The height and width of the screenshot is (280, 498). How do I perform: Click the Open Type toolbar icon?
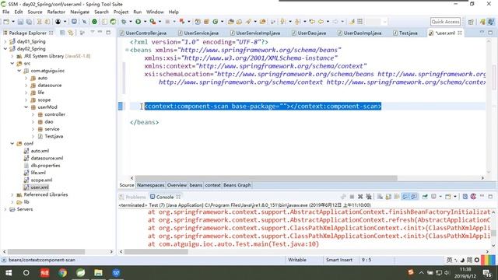tap(231, 22)
